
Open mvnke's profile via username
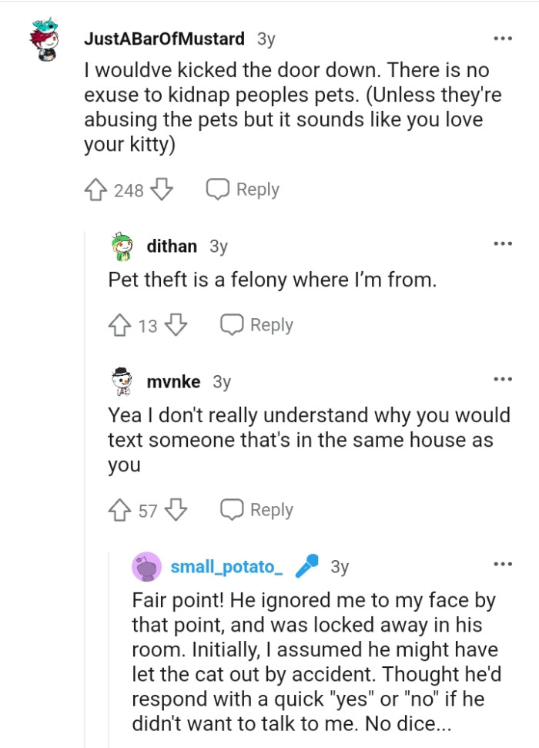(173, 381)
